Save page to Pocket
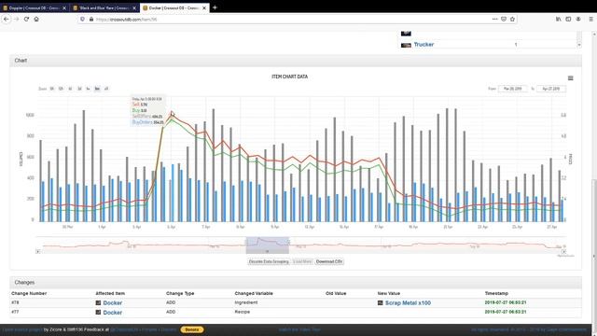Screen dimensions: 597x336 504,19
